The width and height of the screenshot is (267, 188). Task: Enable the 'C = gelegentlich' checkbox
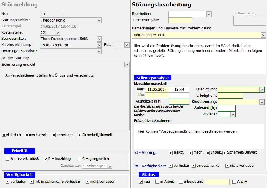tap(80, 159)
